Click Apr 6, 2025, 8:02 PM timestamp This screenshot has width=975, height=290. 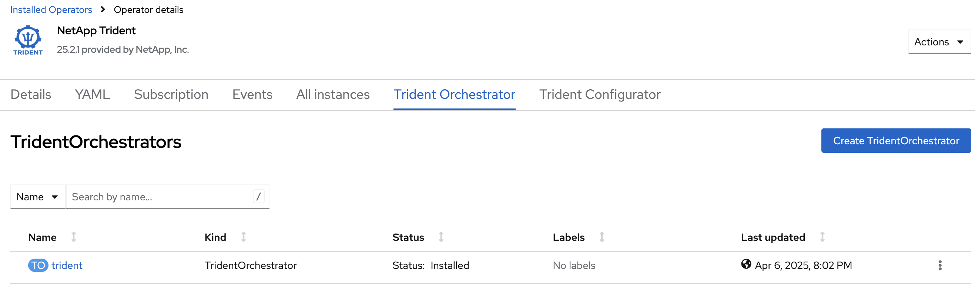pos(804,266)
